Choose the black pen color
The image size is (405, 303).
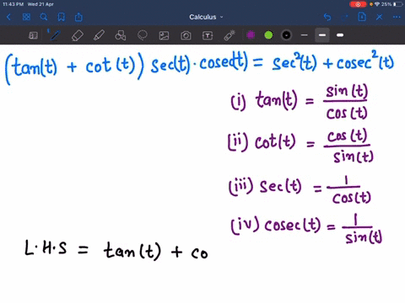click(x=286, y=35)
